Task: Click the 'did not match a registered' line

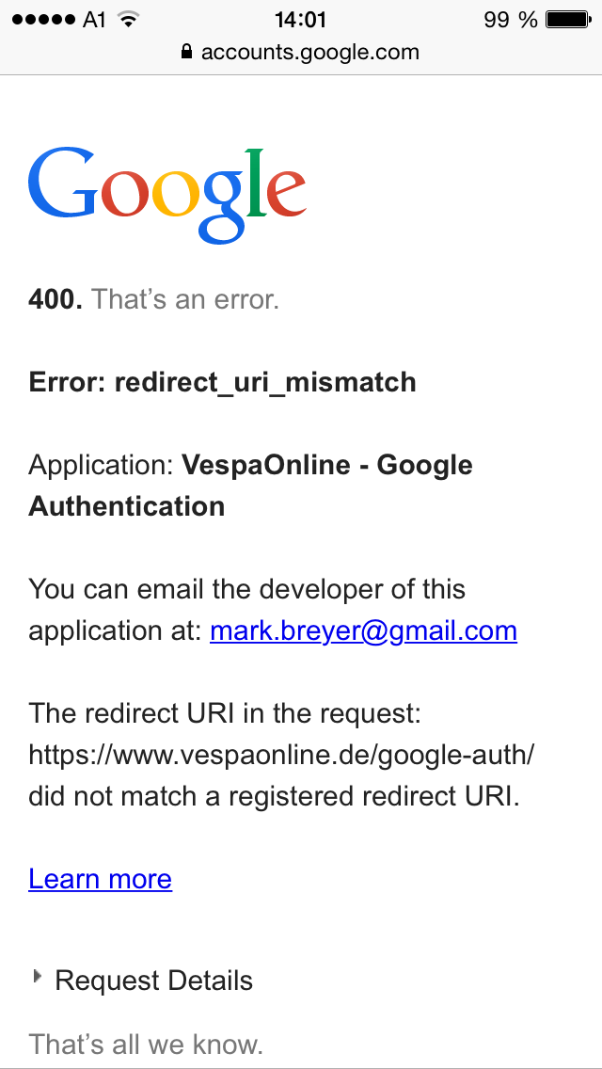Action: click(x=274, y=795)
